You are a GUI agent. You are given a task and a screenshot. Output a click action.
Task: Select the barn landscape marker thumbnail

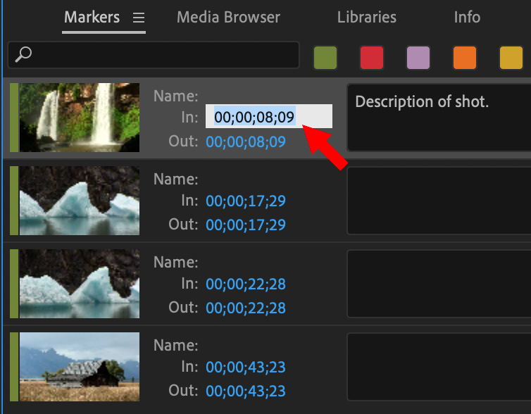pos(79,367)
